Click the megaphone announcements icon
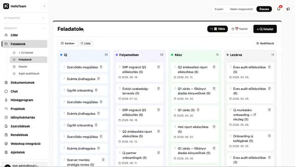Screen dimensions: 295x167 click(x=288, y=9)
